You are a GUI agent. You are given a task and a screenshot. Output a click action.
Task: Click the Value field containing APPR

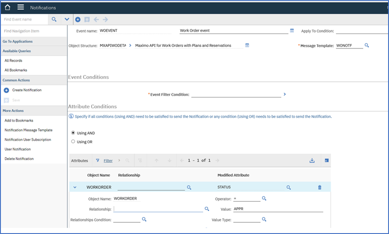pos(278,209)
